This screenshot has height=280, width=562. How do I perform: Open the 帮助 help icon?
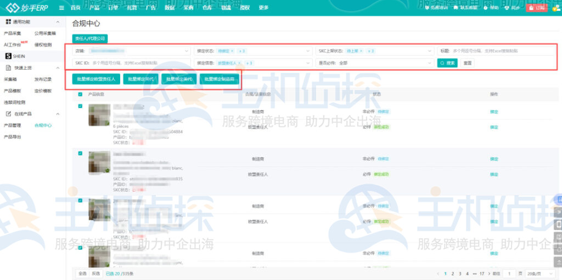tap(485, 8)
